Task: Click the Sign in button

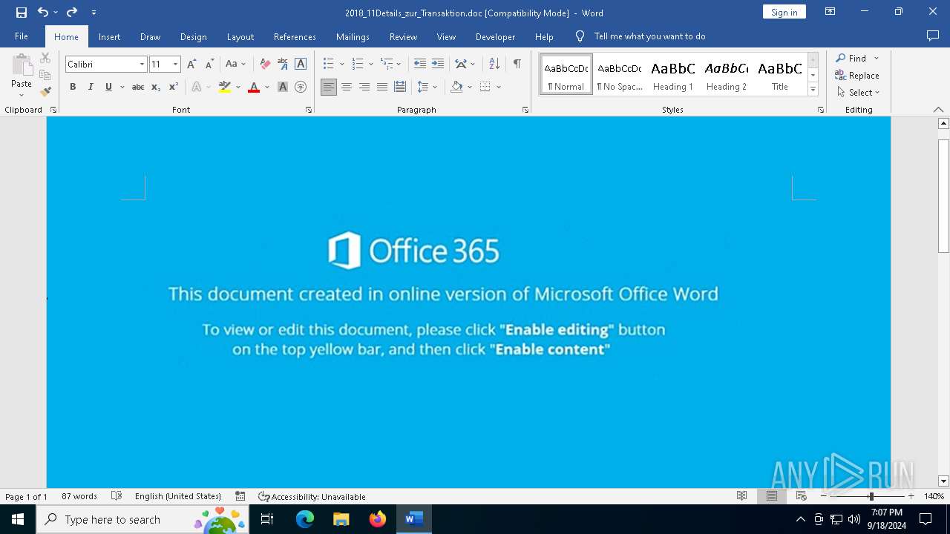Action: coord(784,12)
